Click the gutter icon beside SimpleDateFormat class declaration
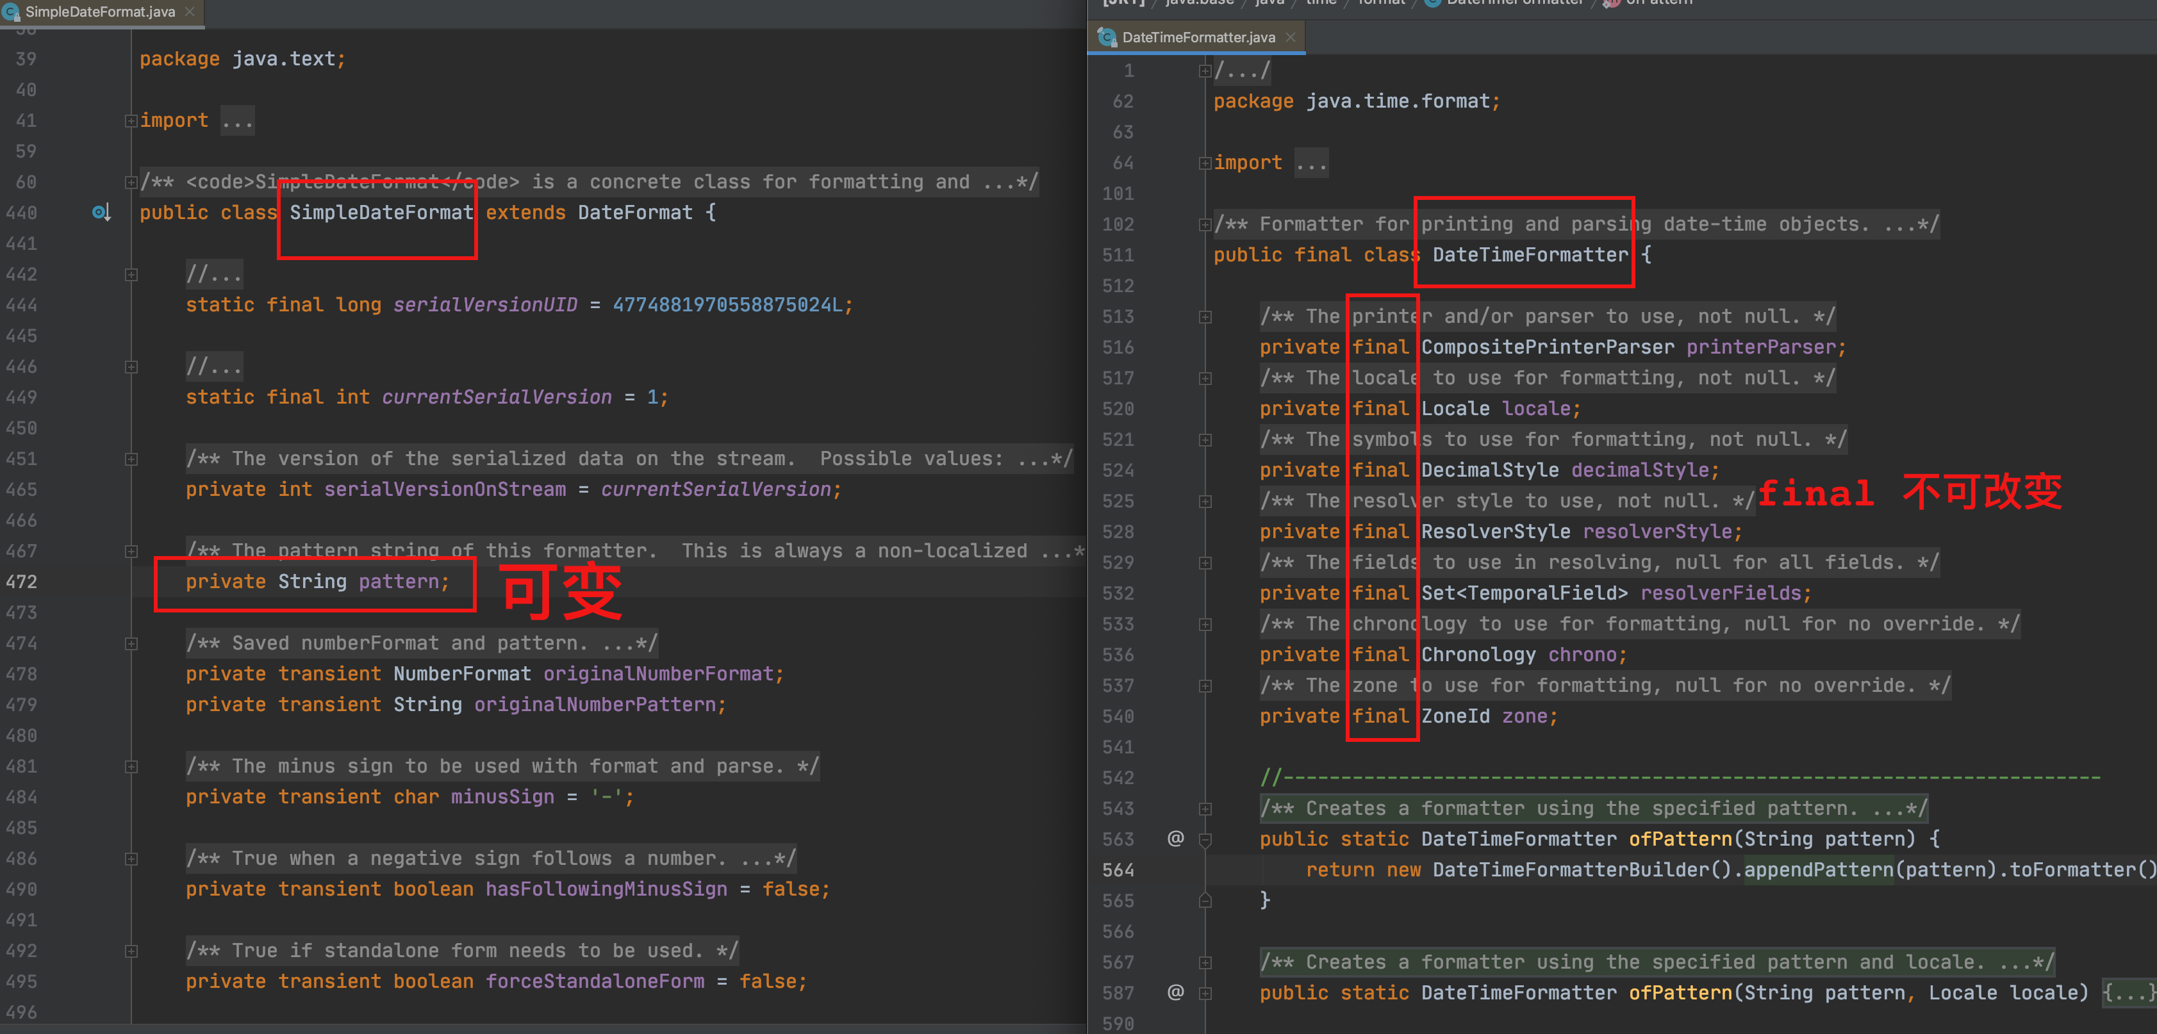The width and height of the screenshot is (2157, 1034). click(101, 213)
